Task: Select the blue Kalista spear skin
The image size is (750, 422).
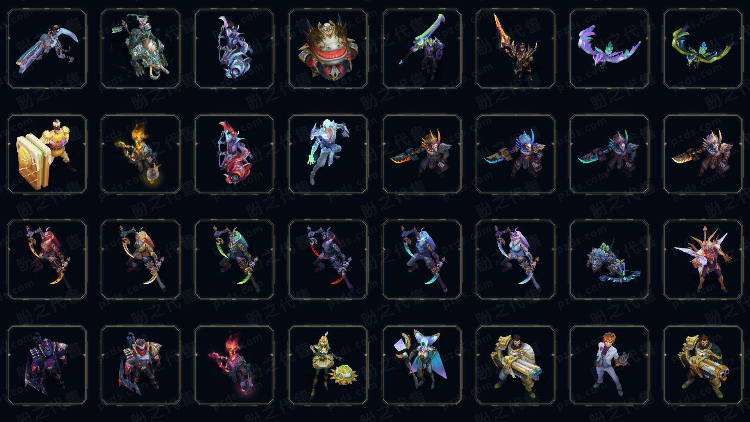Action: [234, 49]
